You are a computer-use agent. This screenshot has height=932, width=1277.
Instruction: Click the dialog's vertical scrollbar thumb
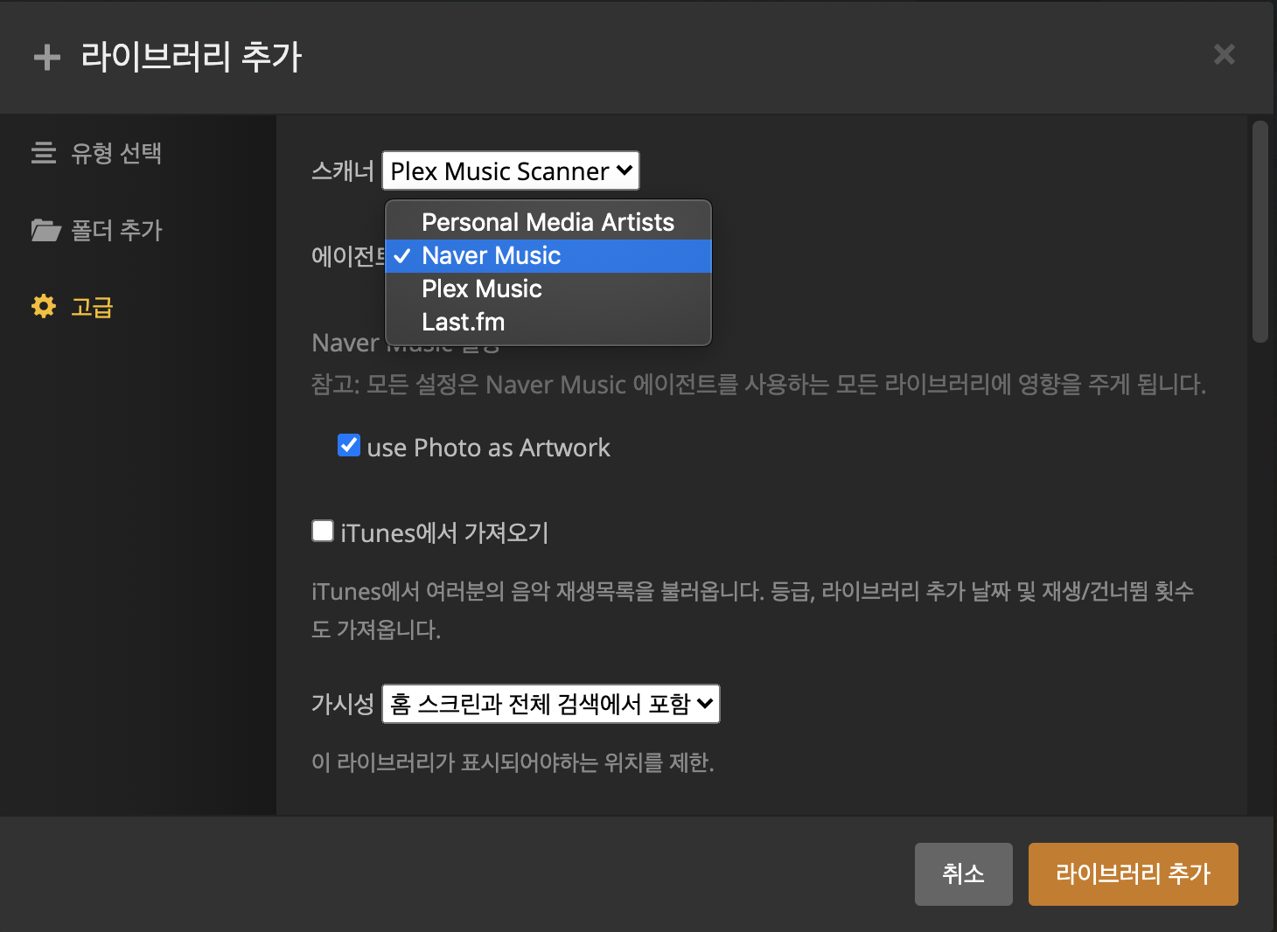tap(1260, 232)
